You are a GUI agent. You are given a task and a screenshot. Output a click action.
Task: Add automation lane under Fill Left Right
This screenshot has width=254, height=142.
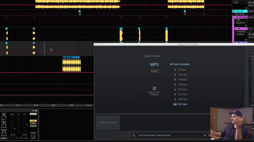[246, 26]
